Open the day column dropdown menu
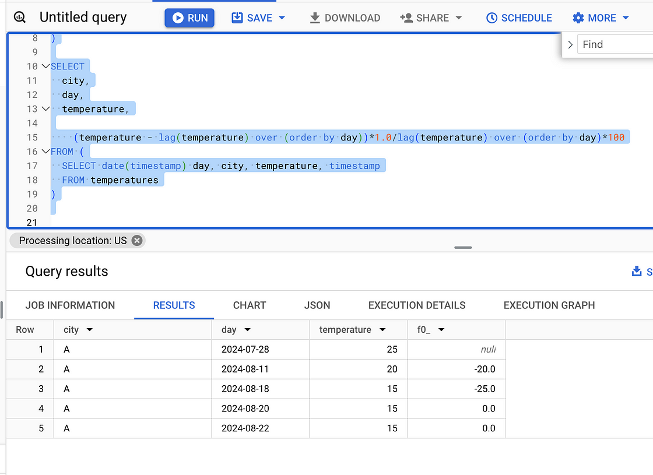653x475 pixels. click(x=247, y=330)
